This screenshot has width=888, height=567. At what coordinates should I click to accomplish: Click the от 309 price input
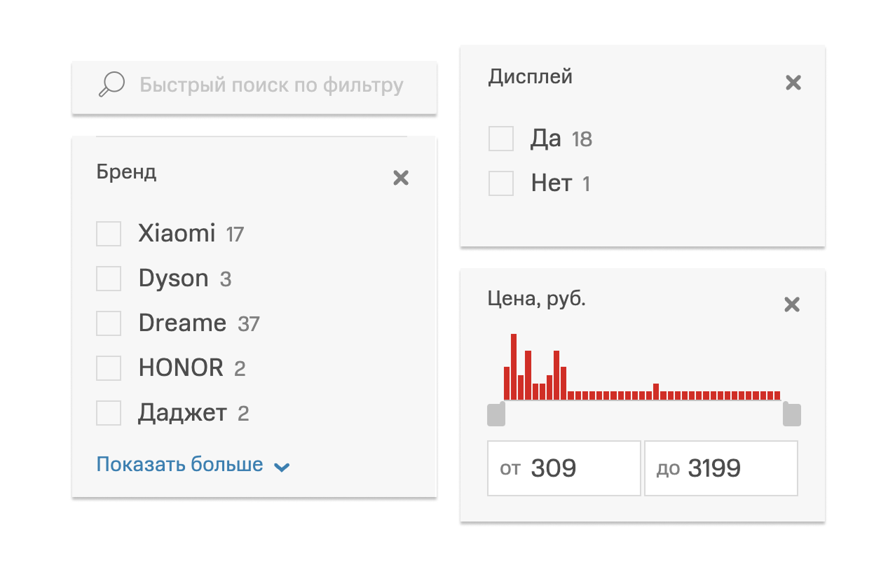click(x=563, y=468)
